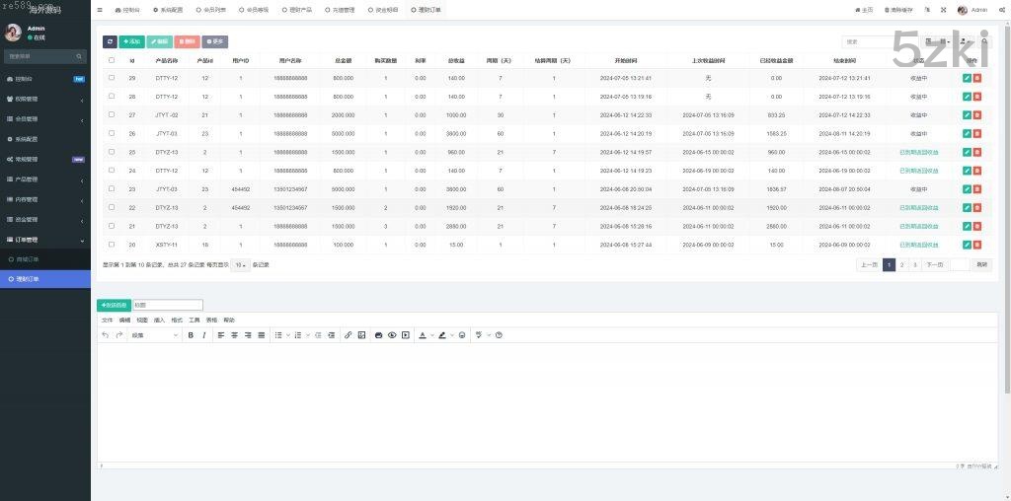
Task: Click the green edit icon in row 29
Action: click(x=967, y=77)
